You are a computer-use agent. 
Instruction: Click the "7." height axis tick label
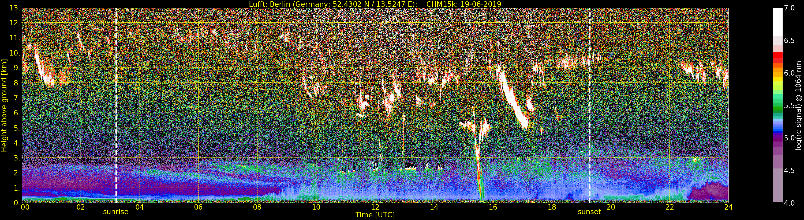click(17, 98)
